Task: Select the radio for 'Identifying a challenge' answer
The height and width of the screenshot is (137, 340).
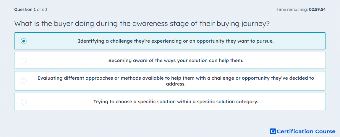Action: (24, 41)
